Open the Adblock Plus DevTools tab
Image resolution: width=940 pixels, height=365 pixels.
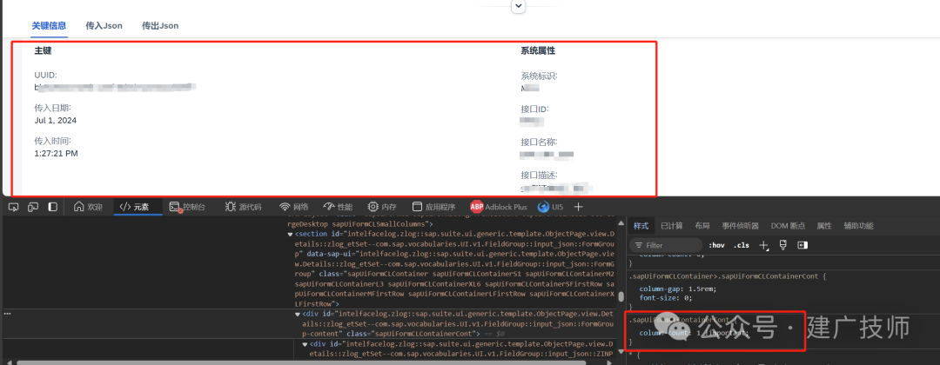tap(498, 207)
